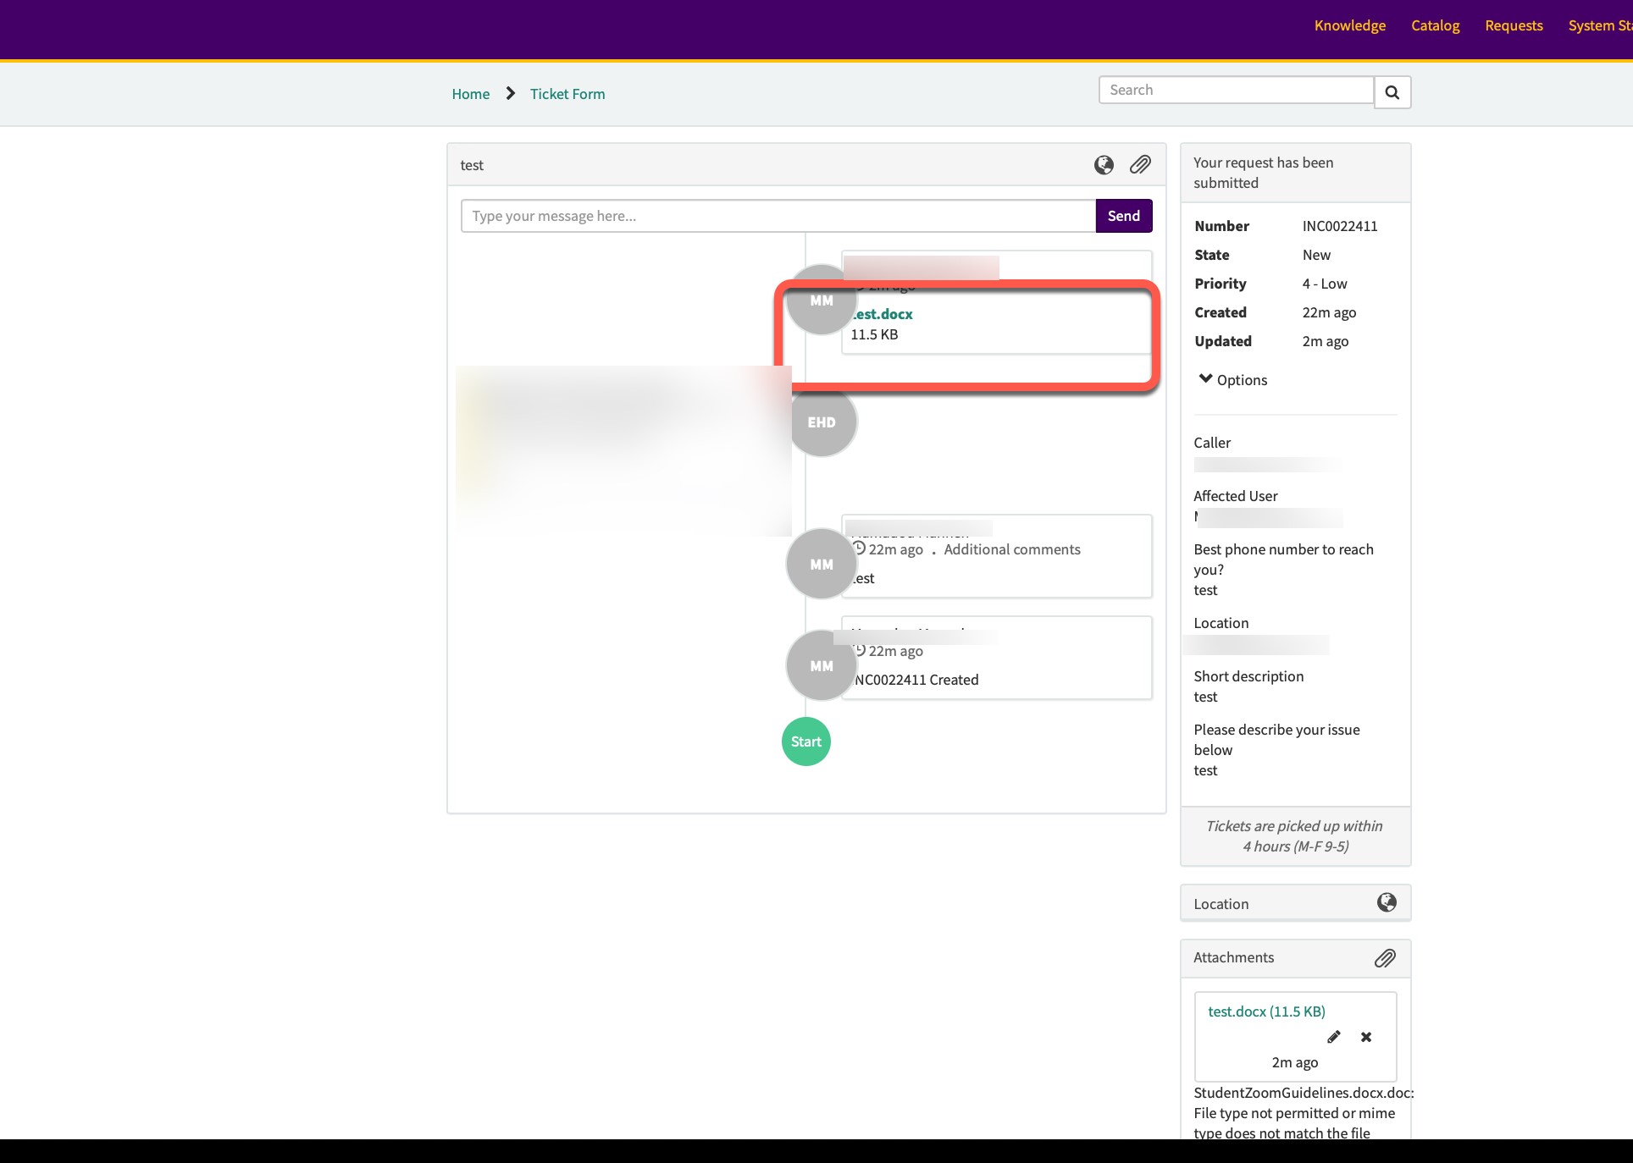Open Ticket Form breadcrumb link
The height and width of the screenshot is (1163, 1633).
coord(567,94)
